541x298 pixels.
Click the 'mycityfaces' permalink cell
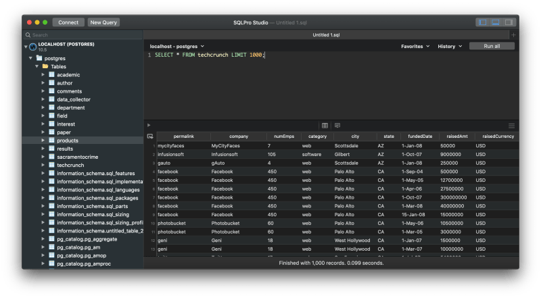pyautogui.click(x=171, y=145)
